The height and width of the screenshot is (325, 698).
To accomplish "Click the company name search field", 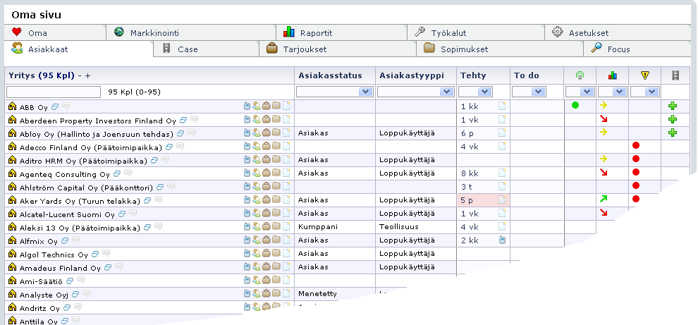I will click(x=54, y=92).
